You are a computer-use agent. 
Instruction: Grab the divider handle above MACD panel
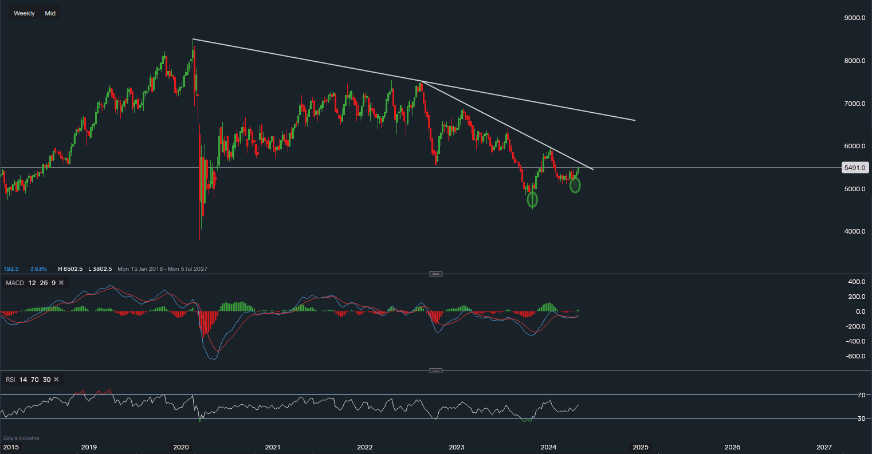(x=435, y=274)
